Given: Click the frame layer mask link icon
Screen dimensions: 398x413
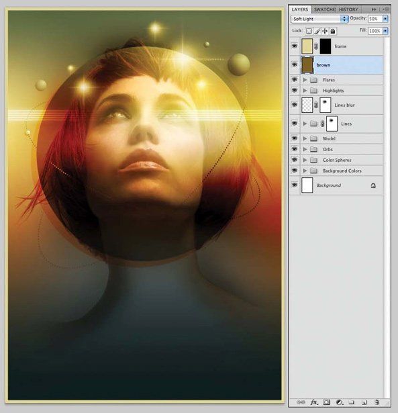Looking at the screenshot, I should coord(316,46).
